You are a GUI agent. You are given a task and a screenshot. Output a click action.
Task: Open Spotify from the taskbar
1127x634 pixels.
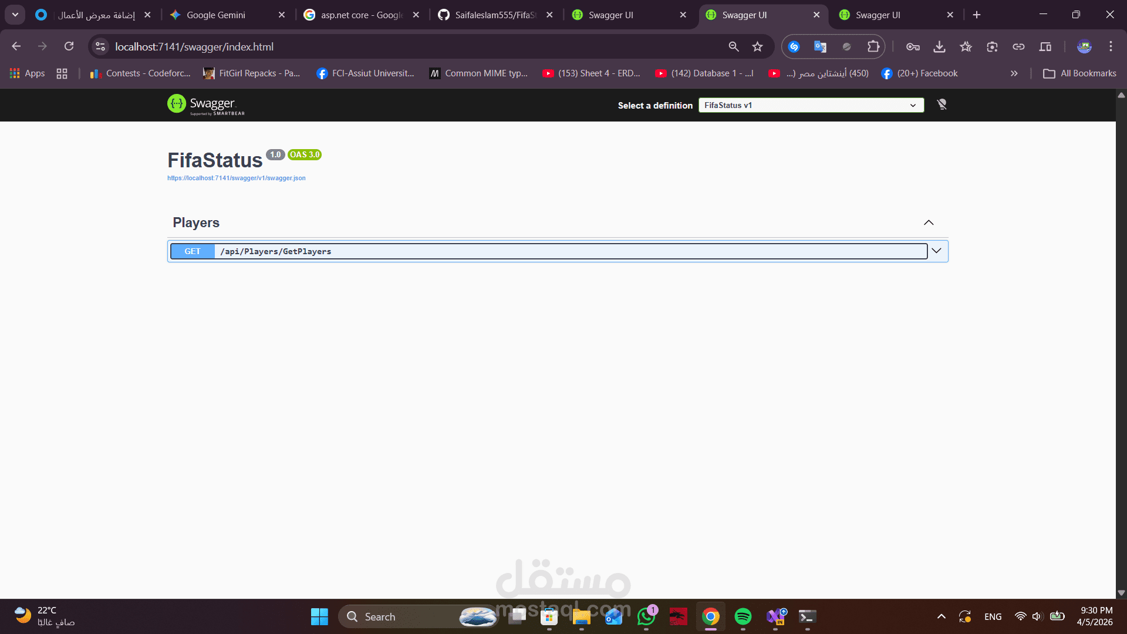click(743, 616)
